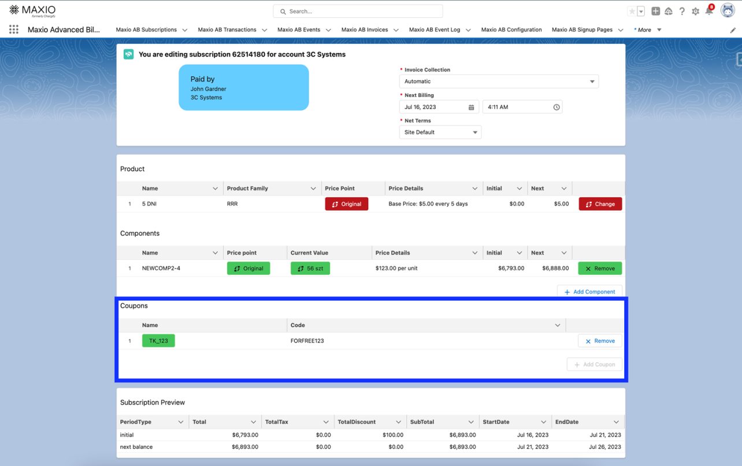Click the Add Component button
The image size is (742, 466).
coord(589,292)
